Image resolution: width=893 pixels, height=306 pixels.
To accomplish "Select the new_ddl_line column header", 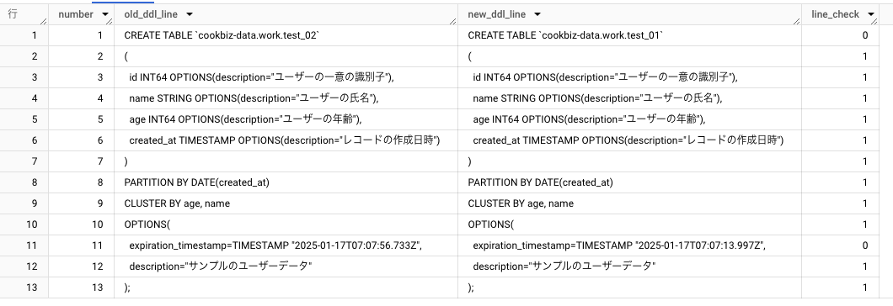I will (630, 14).
